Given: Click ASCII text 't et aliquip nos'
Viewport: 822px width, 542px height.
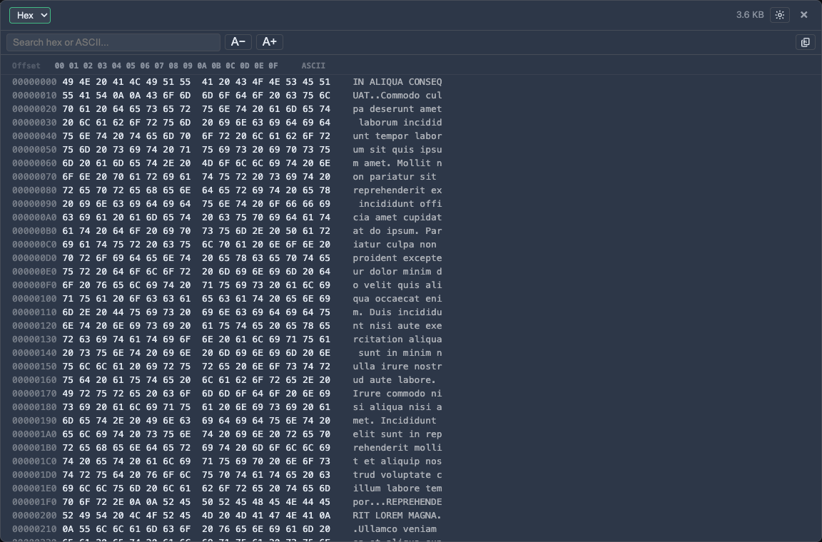Looking at the screenshot, I should pos(397,461).
